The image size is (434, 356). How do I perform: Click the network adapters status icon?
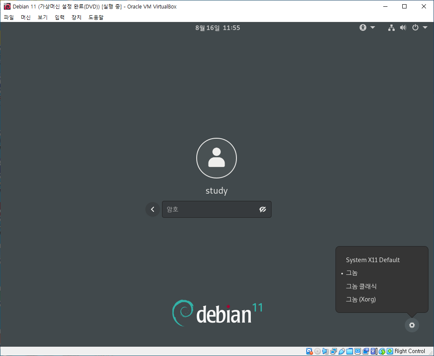coord(333,351)
